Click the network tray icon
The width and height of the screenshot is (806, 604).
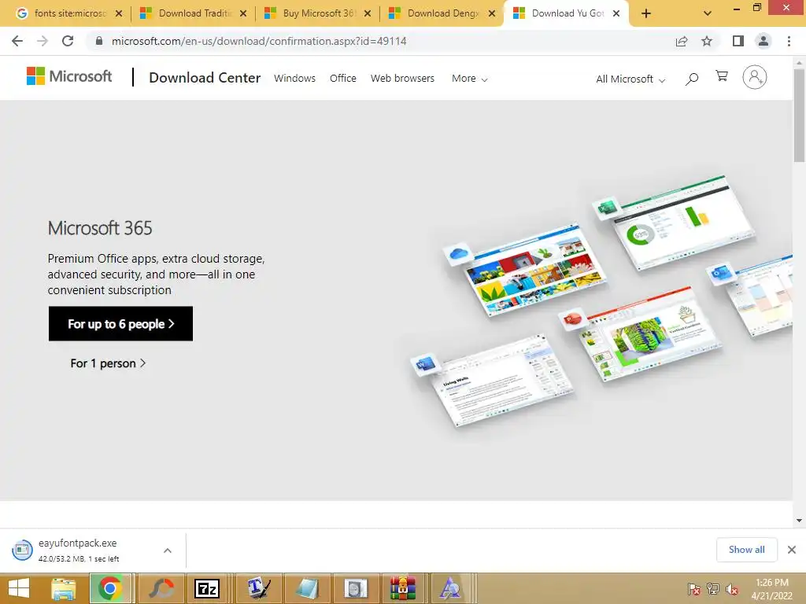coord(713,589)
